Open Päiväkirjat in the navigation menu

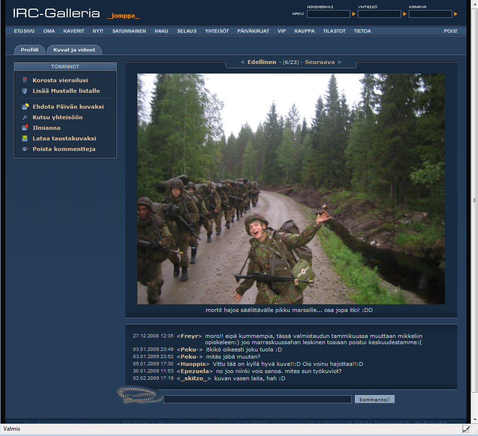click(x=253, y=31)
